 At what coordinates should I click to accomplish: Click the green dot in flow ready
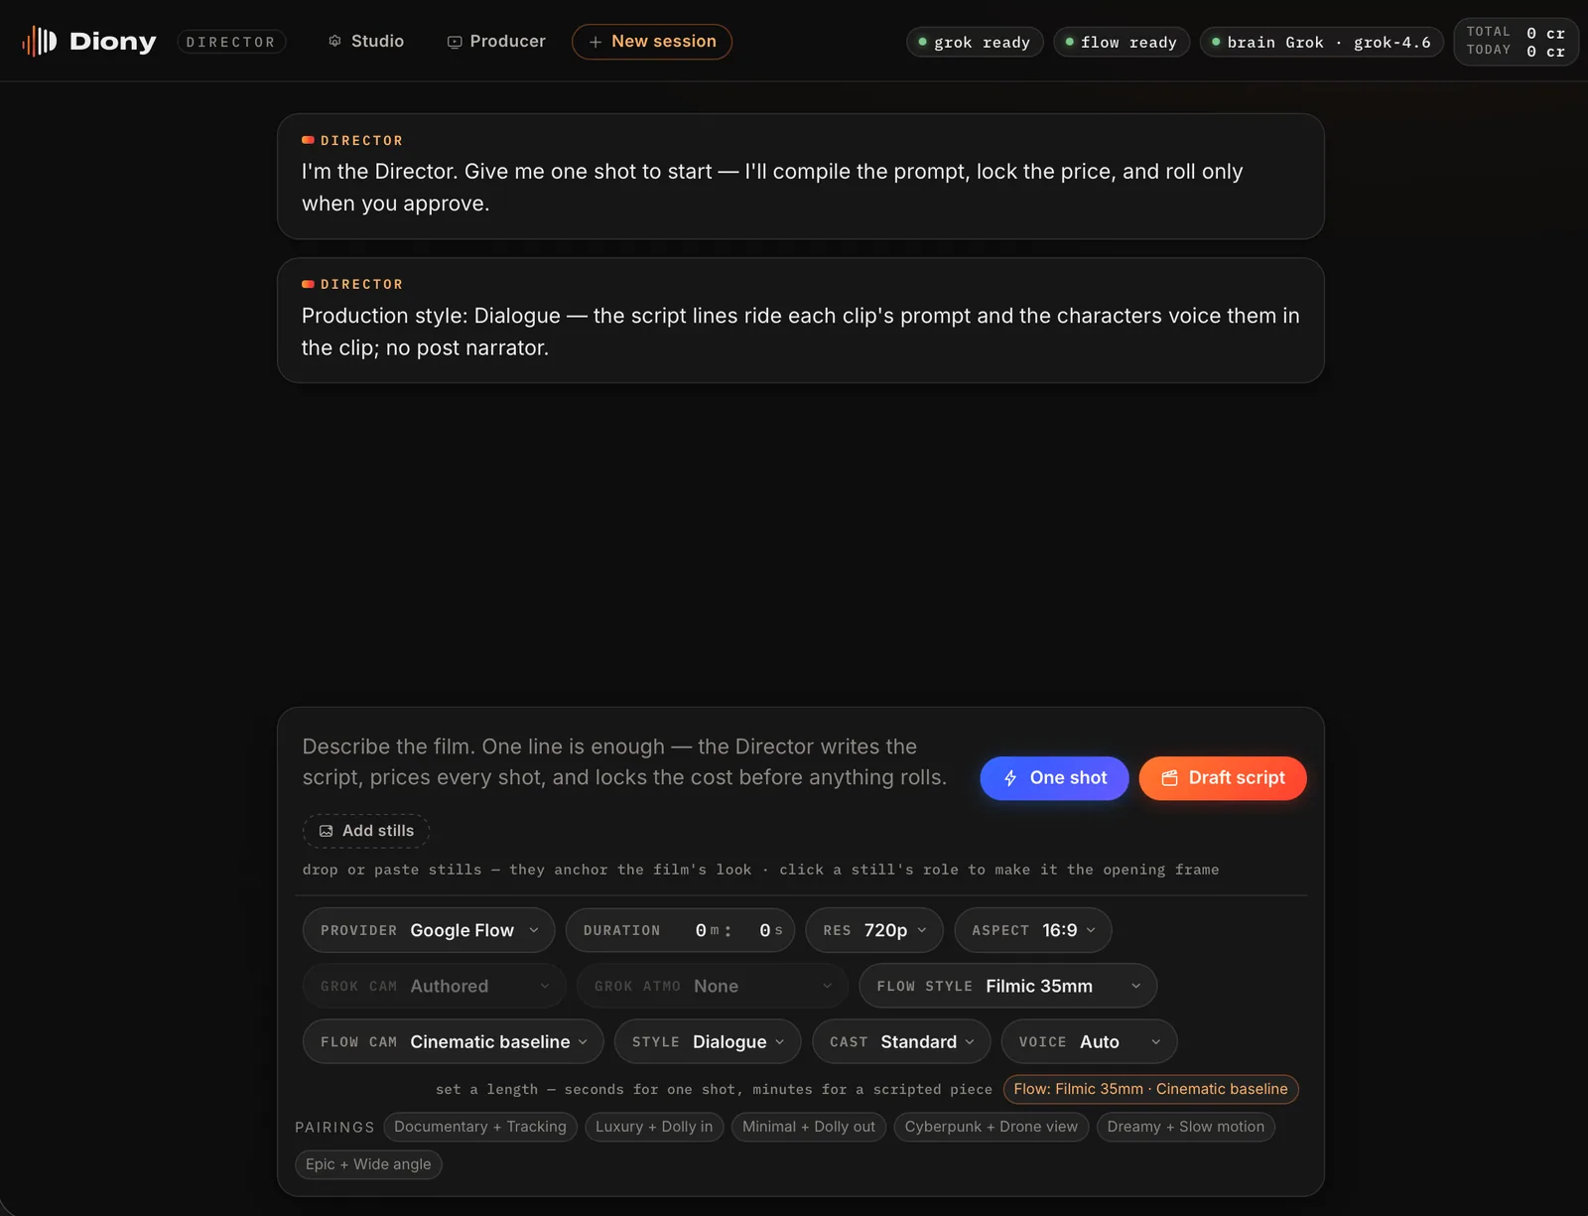point(1070,42)
